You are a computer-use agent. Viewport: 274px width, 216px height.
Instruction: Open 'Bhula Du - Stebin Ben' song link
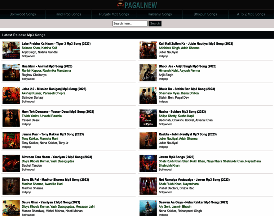(187, 89)
